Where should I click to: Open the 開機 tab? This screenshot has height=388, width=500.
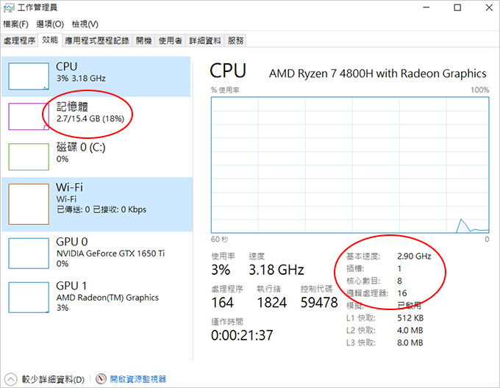[x=143, y=40]
